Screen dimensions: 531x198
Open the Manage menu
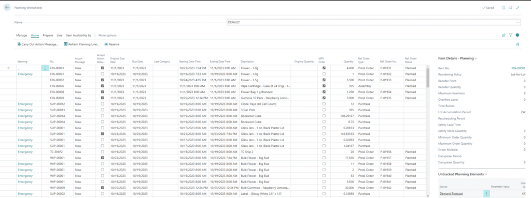(x=22, y=35)
